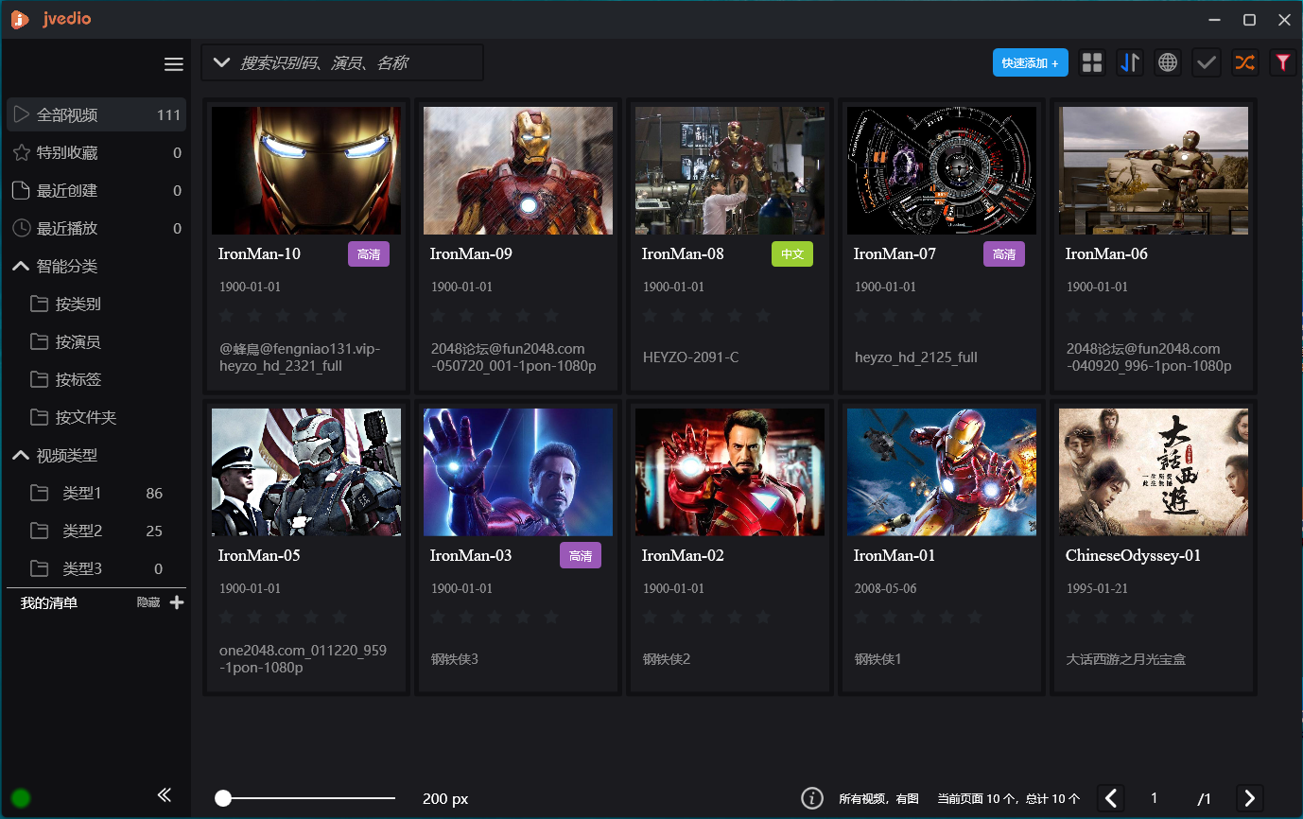1303x819 pixels.
Task: Open the grid view mode icon
Action: [1092, 62]
